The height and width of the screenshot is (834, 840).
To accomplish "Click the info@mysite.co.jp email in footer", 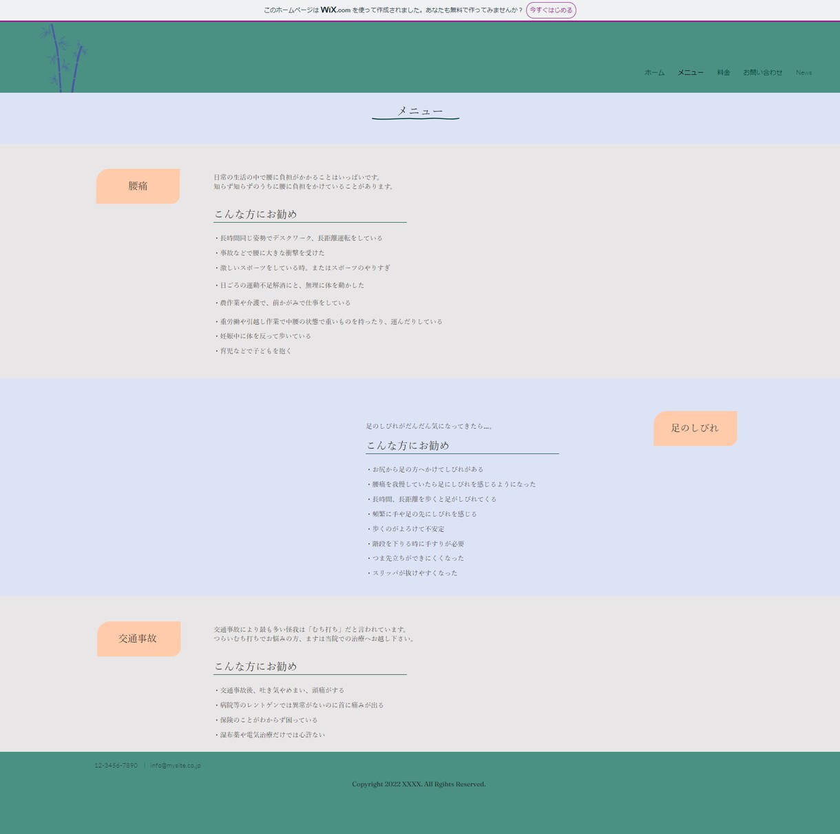I will 176,765.
